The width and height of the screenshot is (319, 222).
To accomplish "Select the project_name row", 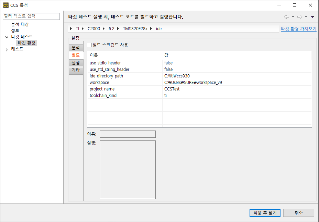I will point(199,89).
